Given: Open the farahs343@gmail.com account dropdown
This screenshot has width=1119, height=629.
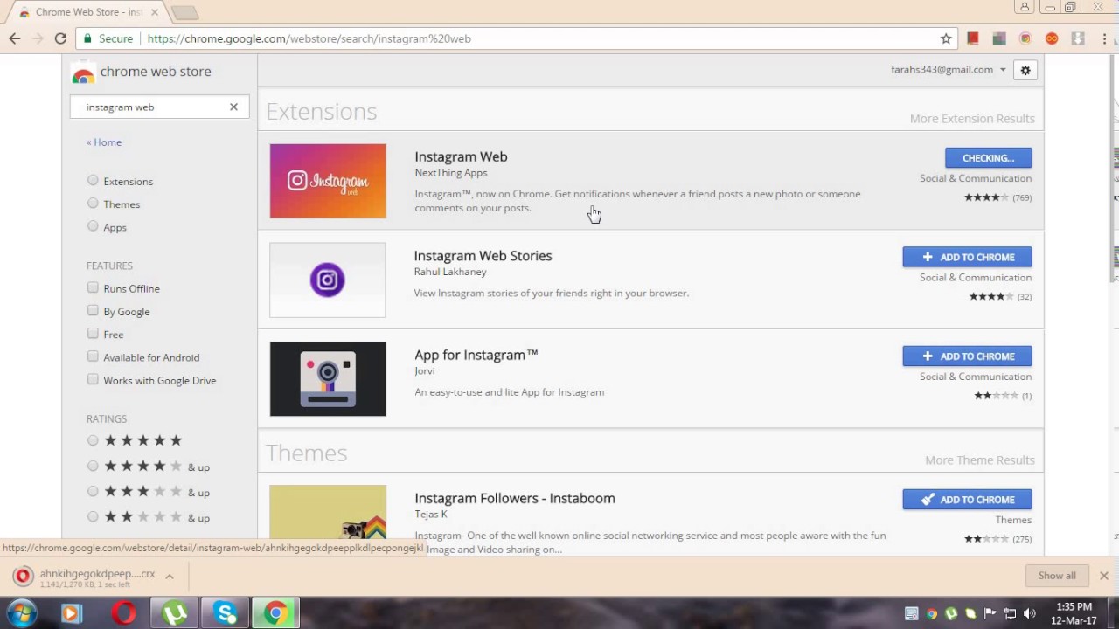Looking at the screenshot, I should (x=949, y=70).
